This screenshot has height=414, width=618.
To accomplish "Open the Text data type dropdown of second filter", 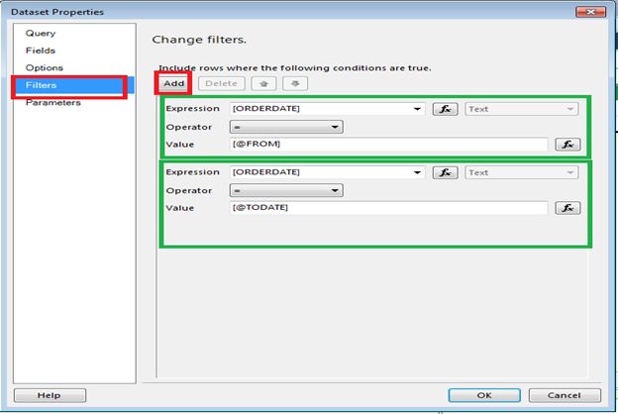I will click(521, 172).
